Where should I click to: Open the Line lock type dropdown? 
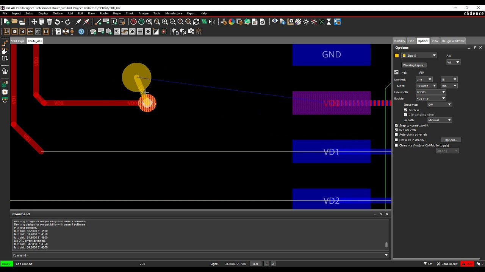tap(424, 79)
